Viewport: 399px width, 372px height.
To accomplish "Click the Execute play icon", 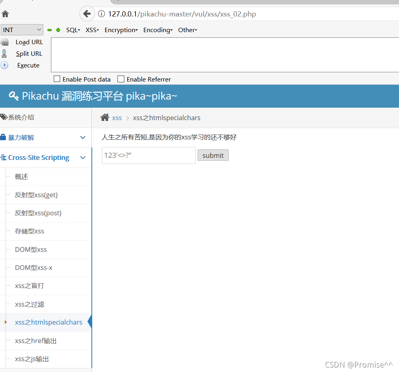I will point(4,65).
